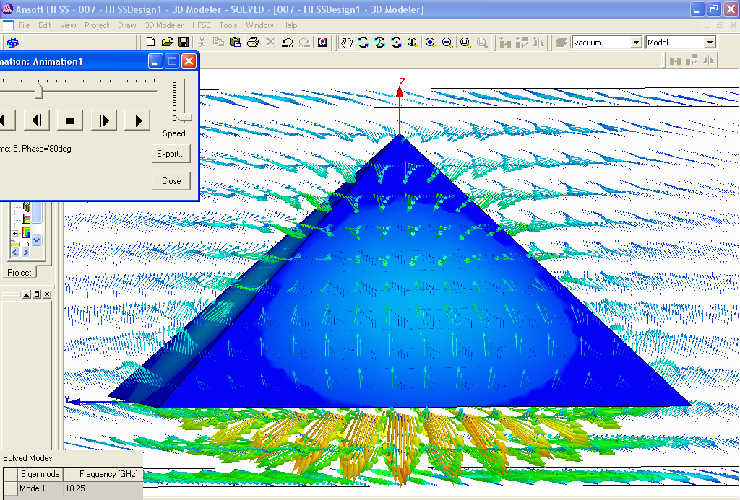Open a project using the folder icon
Viewport: 740px width, 500px height.
click(167, 42)
